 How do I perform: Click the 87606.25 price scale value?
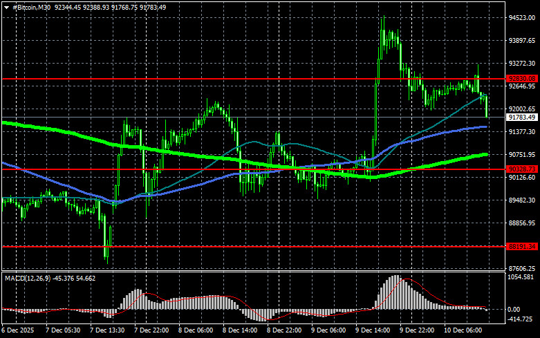coord(522,268)
